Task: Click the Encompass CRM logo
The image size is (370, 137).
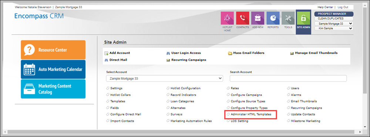Action: coord(39,16)
